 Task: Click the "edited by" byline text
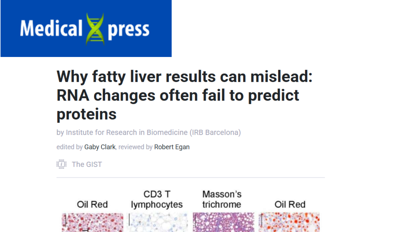coord(69,147)
